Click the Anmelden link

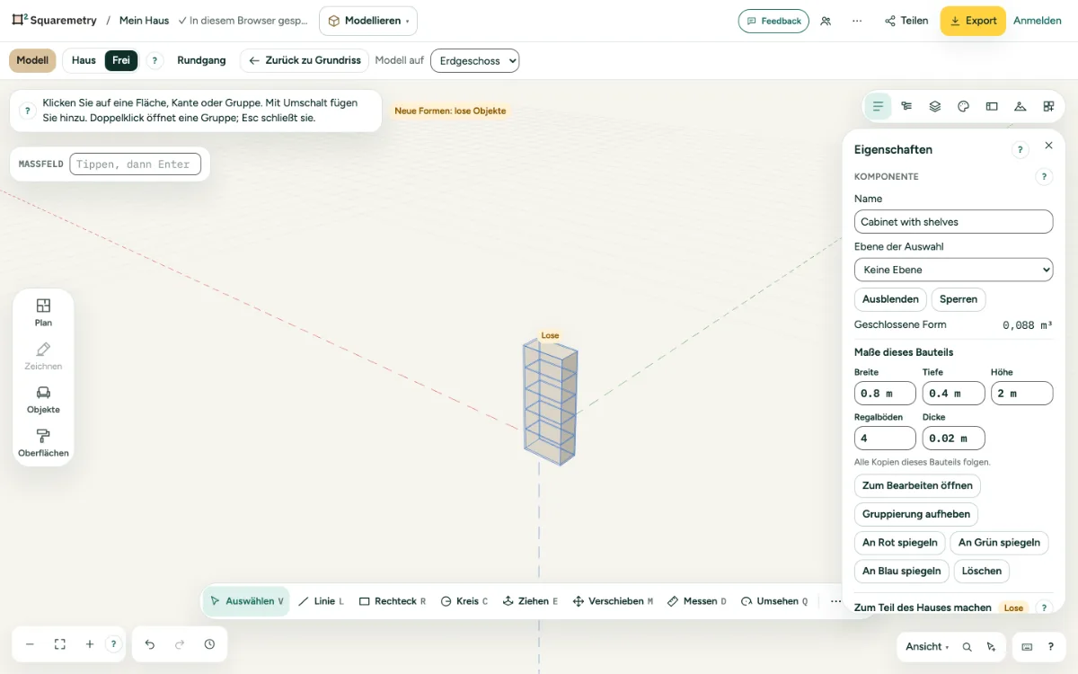pos(1038,21)
